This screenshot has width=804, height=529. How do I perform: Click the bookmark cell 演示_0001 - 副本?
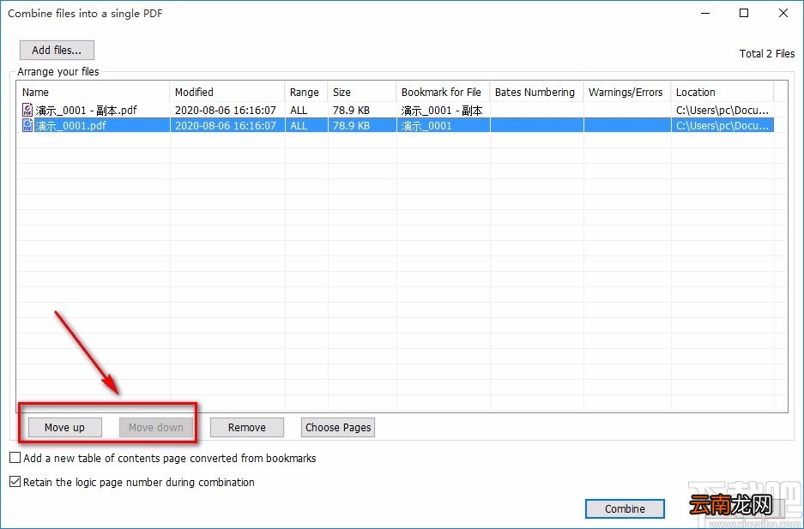coord(442,110)
